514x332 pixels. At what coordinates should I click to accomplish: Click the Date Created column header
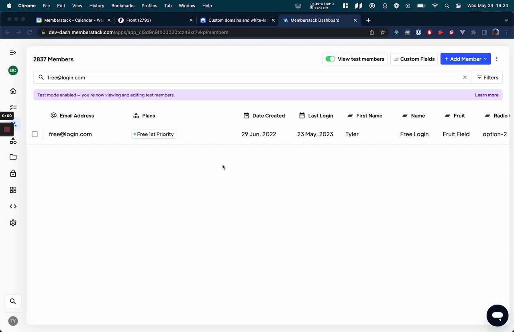264,116
